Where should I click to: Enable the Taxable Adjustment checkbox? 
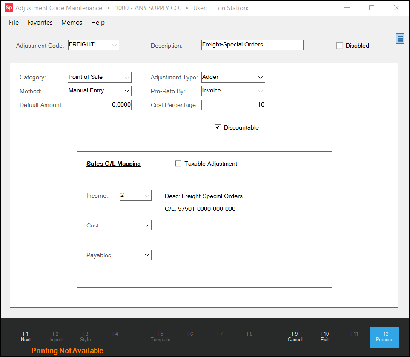click(178, 164)
